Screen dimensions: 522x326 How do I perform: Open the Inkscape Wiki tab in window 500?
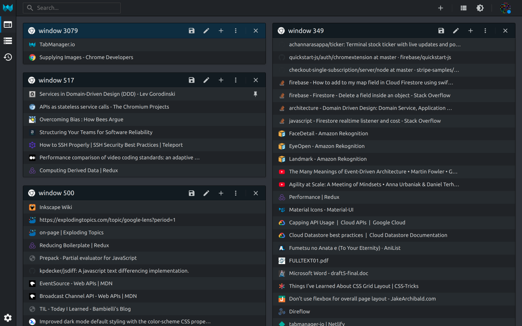[x=55, y=207]
